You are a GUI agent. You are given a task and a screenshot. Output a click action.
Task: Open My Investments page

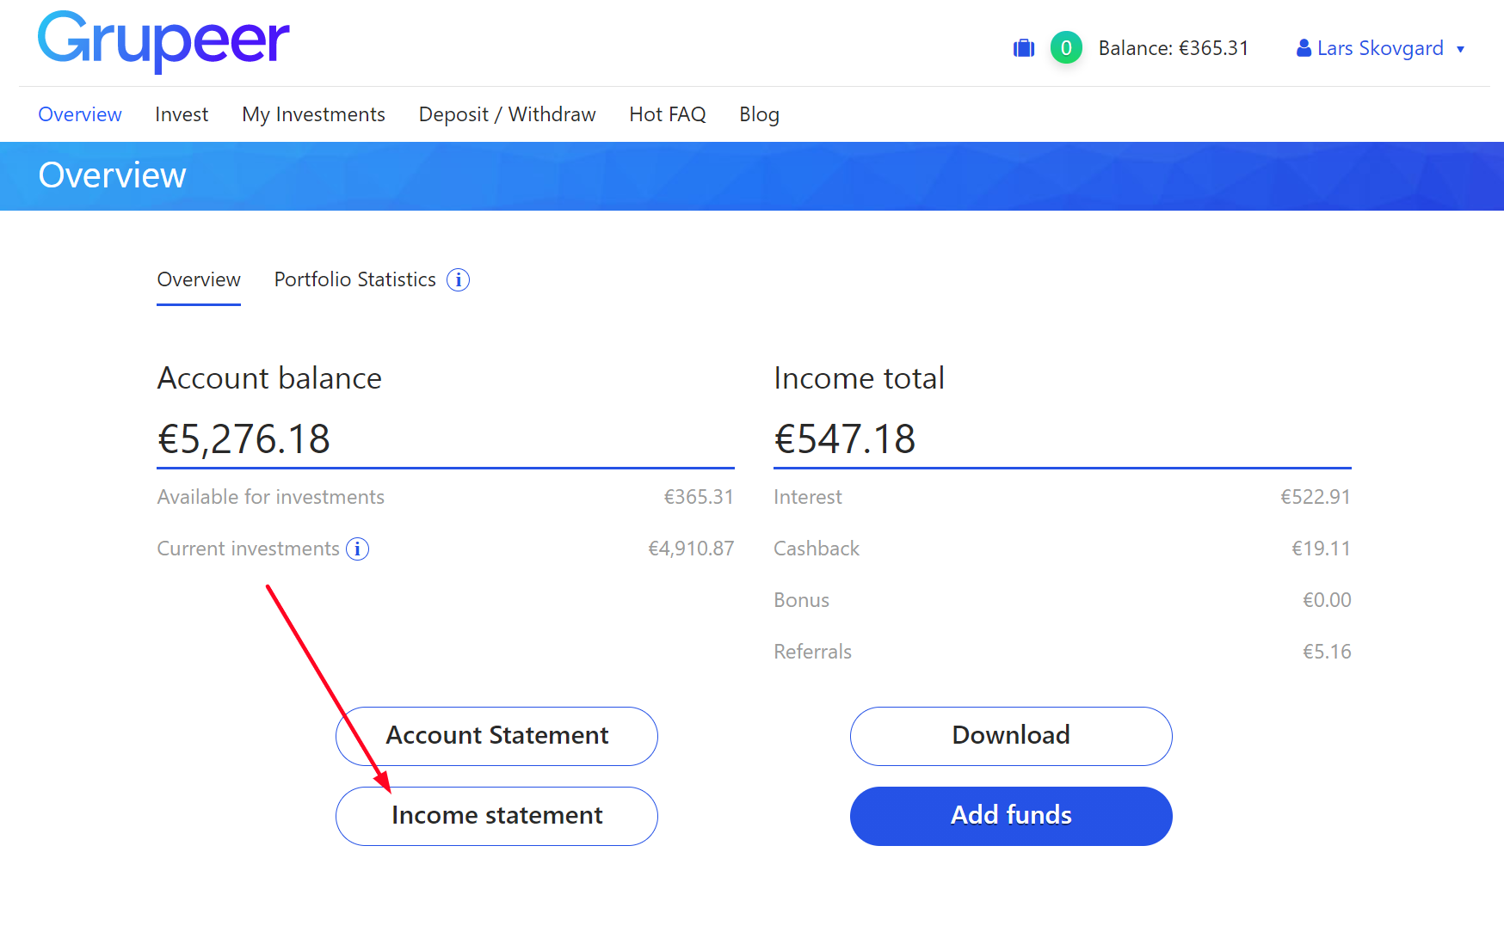[313, 114]
